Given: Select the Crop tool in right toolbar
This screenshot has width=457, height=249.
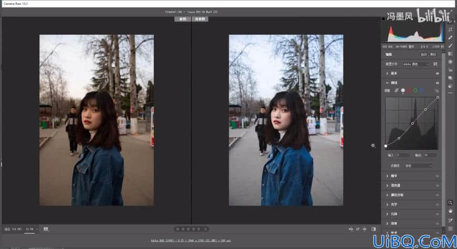Looking at the screenshot, I should click(450, 29).
